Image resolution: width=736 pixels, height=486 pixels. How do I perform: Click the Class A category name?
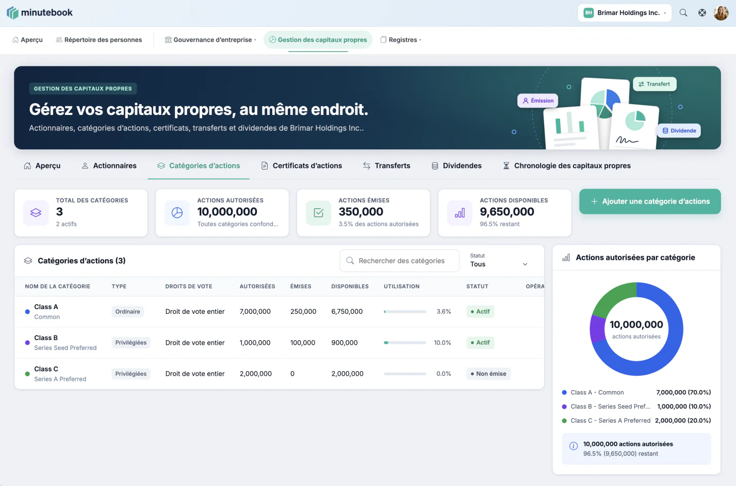click(46, 307)
